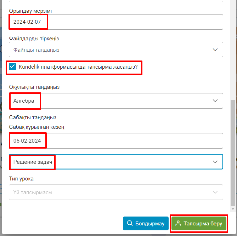The height and width of the screenshot is (236, 237).
Task: Click the chevron arrow beside Үй тапсырмасы
Action: 215,192
